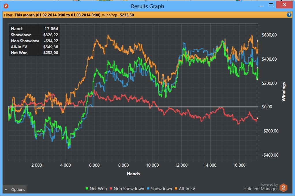295x196 pixels.
Task: Click the All-In EV endpoint marker
Action: (x=258, y=41)
